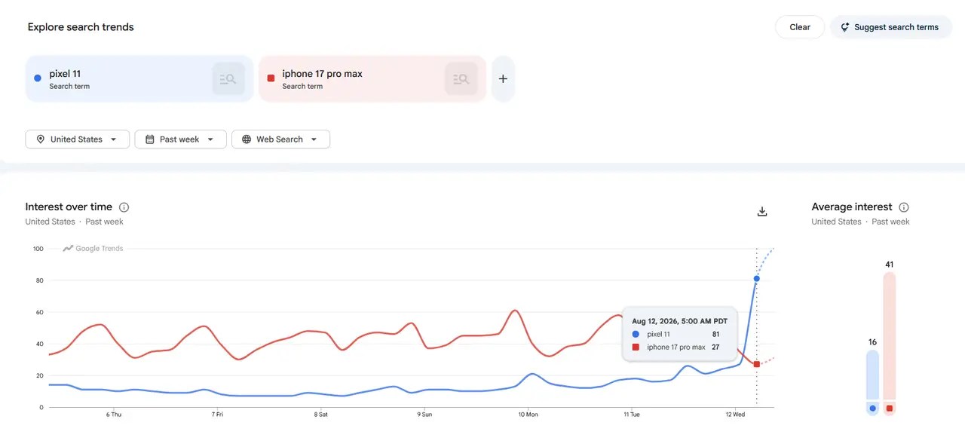Edit the iphone 17 pro max search term
Screen dimensions: 965x447
tap(322, 74)
